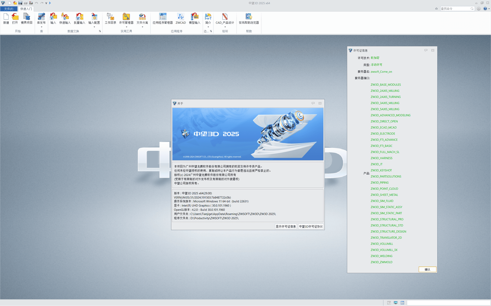Click the print icon in quick access toolbar

point(26,3)
